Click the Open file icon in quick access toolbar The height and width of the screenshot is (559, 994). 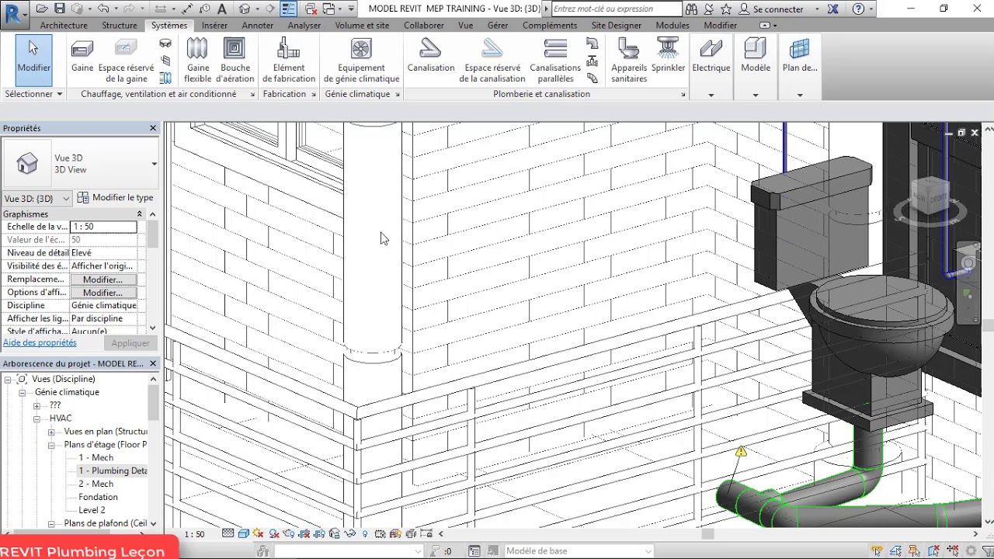point(43,9)
